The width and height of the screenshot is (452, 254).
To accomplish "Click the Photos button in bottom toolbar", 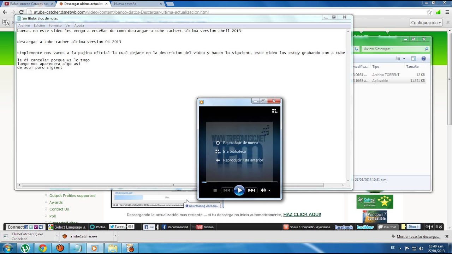I will [x=98, y=227].
